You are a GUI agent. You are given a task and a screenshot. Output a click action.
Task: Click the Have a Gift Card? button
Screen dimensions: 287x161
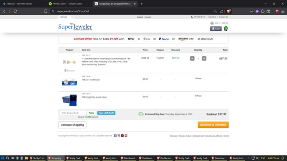106,113
